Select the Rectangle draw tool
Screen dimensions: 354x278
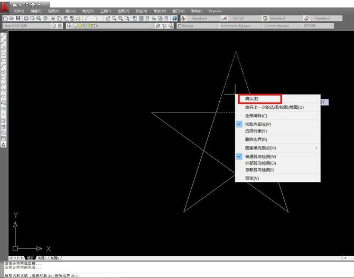[3, 60]
